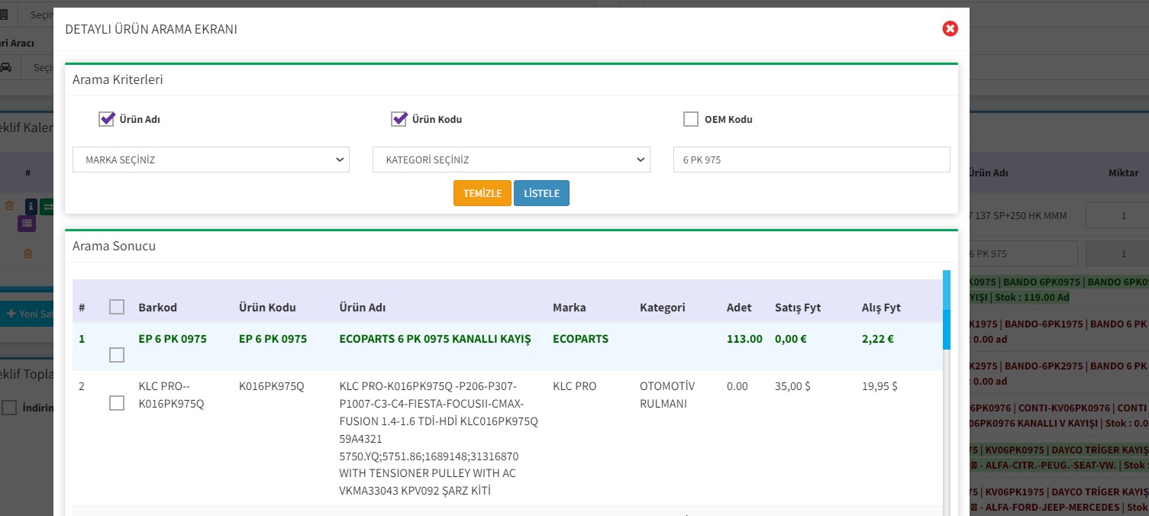Click the orange trash icon in first row
The height and width of the screenshot is (516, 1149).
click(9, 205)
